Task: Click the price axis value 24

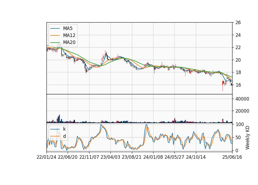Action: (x=238, y=35)
